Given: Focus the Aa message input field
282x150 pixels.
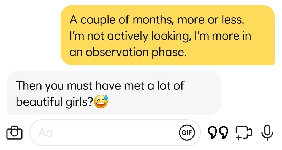Looking at the screenshot, I should click(x=105, y=133).
